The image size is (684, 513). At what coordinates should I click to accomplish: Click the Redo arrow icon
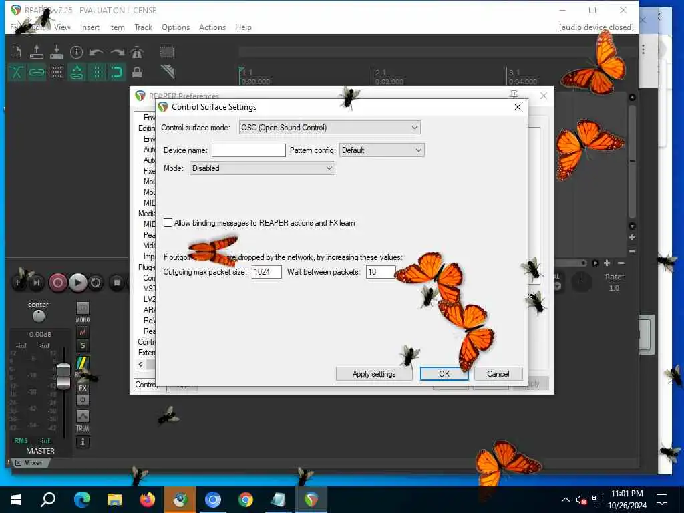117,53
